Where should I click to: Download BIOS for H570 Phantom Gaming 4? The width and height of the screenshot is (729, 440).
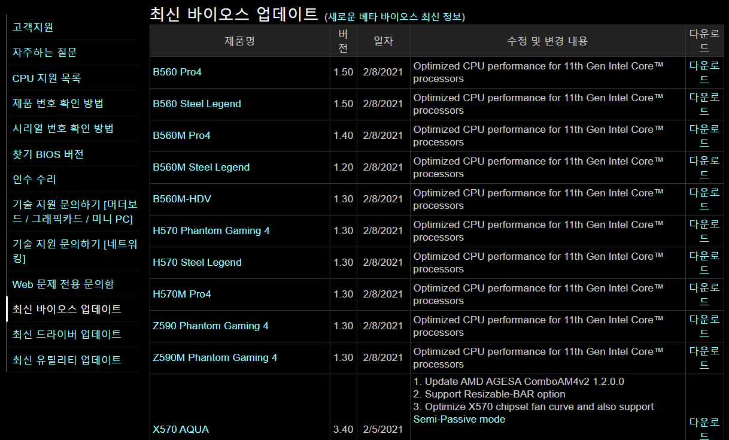tap(704, 230)
